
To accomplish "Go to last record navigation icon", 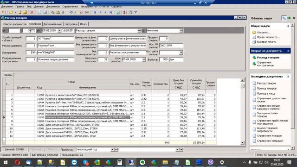I will click(x=111, y=13).
